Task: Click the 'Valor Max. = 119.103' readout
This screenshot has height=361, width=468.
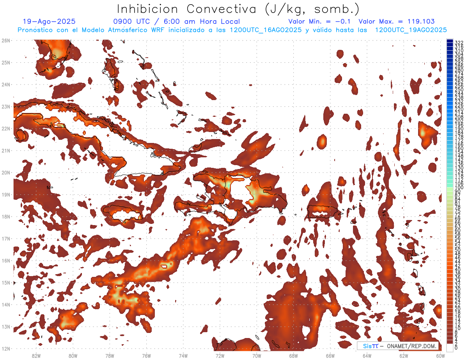Action: pyautogui.click(x=396, y=22)
